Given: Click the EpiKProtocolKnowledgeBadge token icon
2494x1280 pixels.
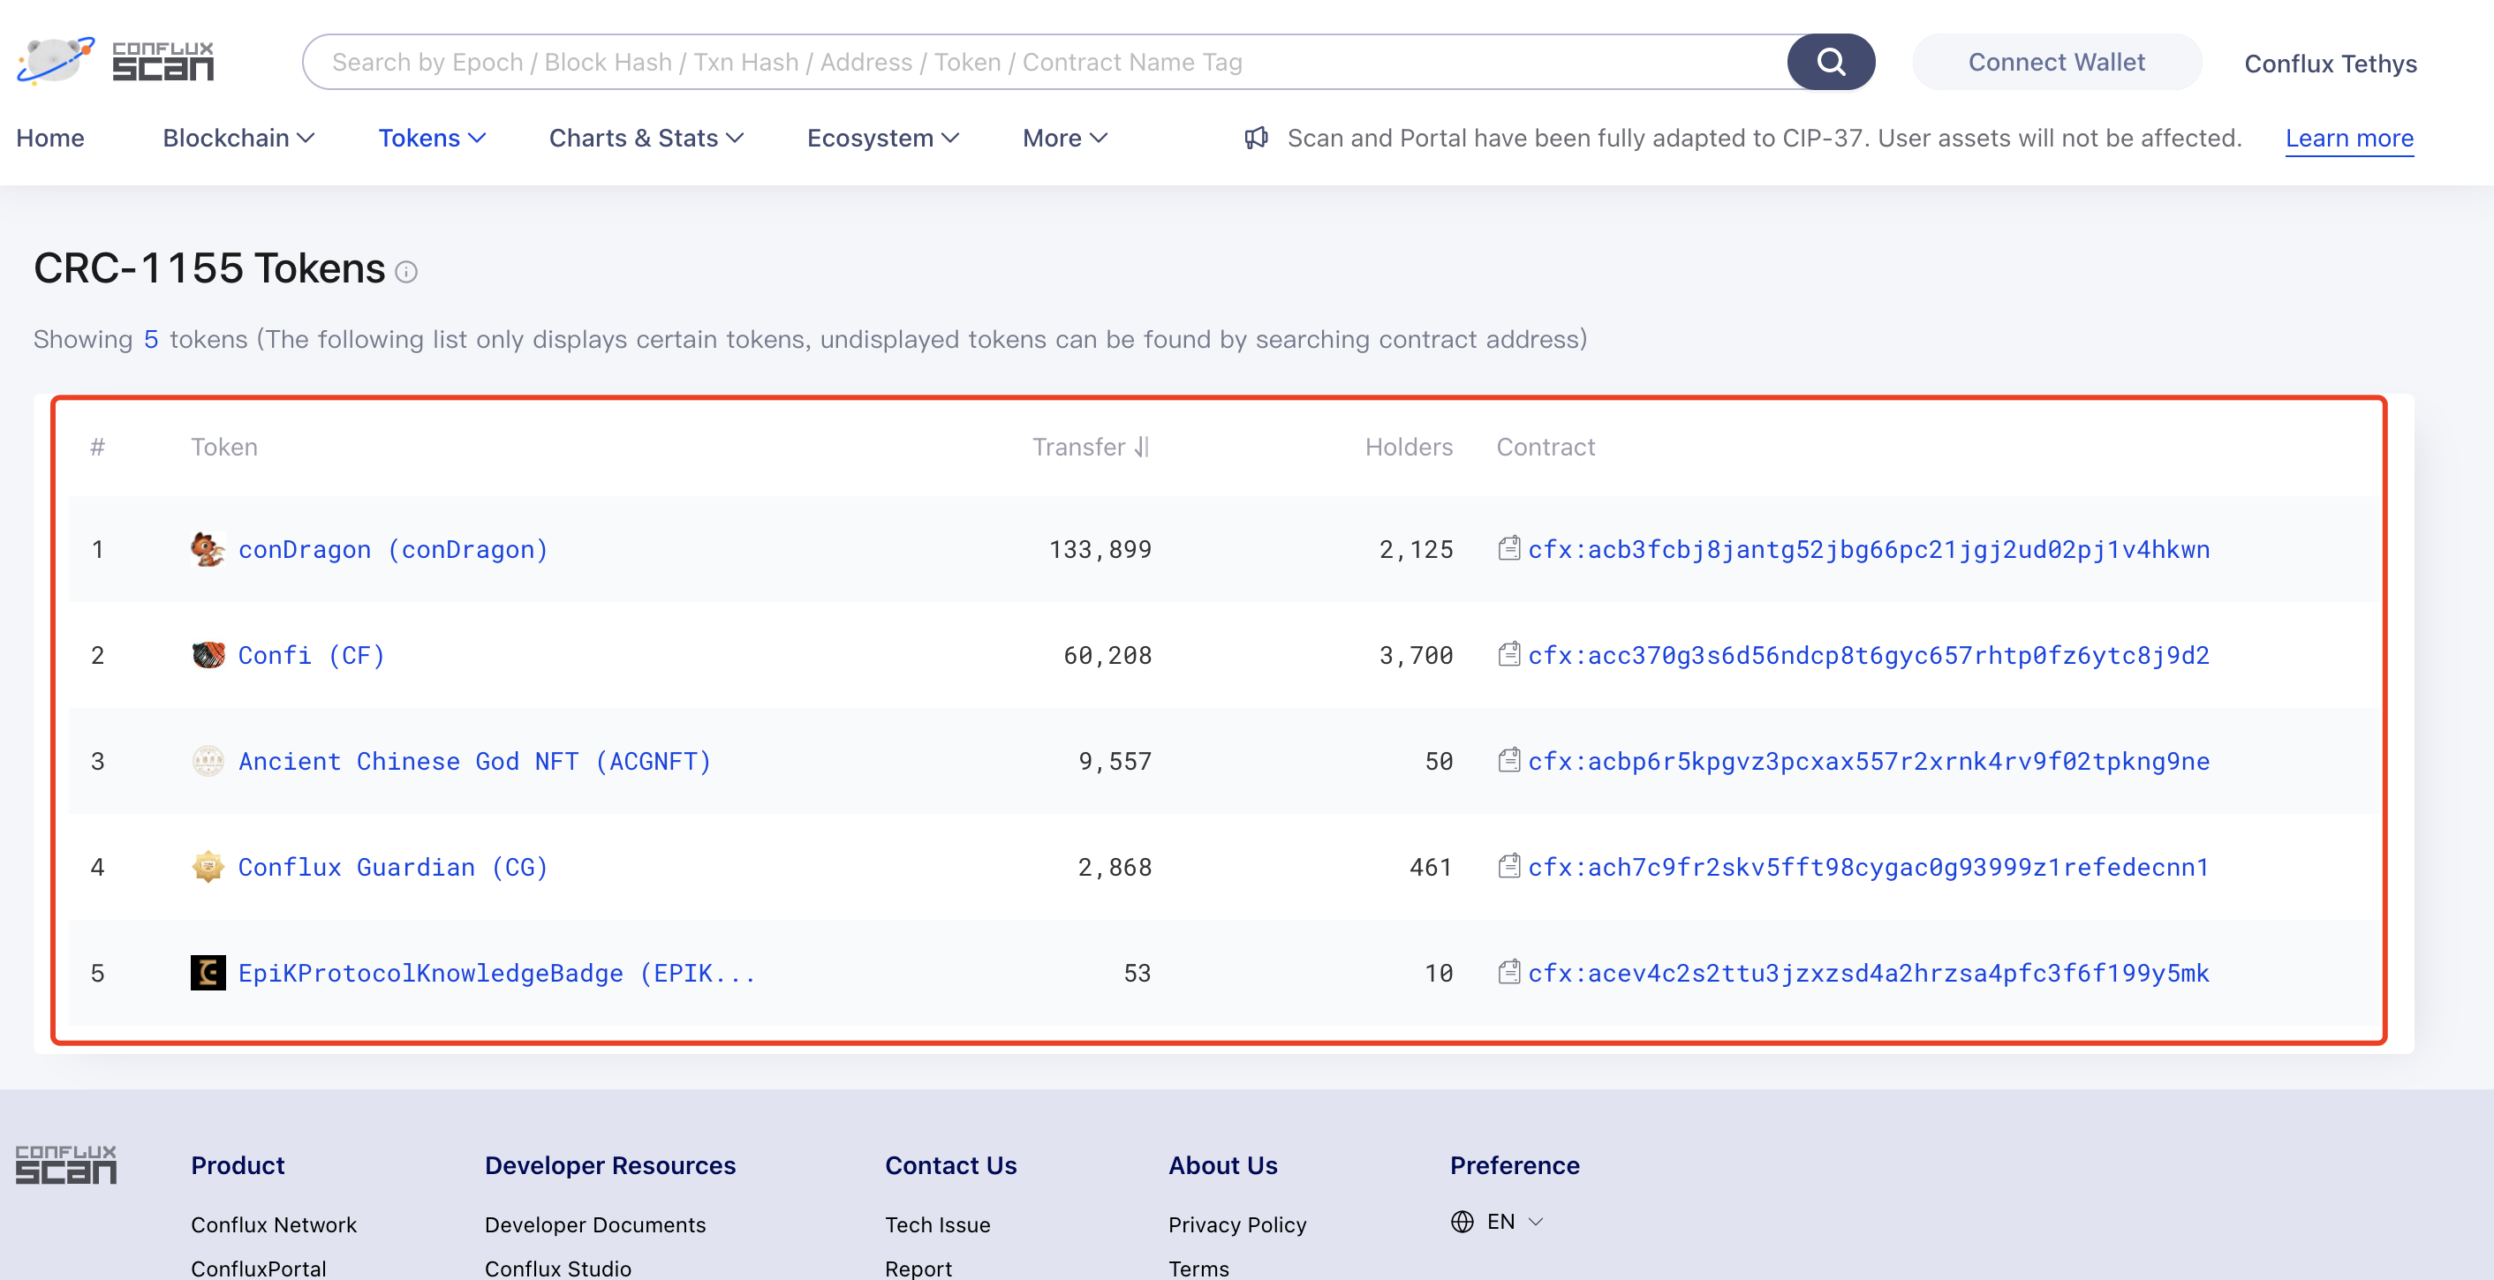Looking at the screenshot, I should 208,972.
